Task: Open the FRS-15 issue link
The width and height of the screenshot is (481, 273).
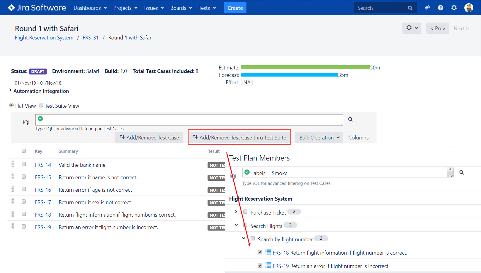Action: pyautogui.click(x=43, y=177)
